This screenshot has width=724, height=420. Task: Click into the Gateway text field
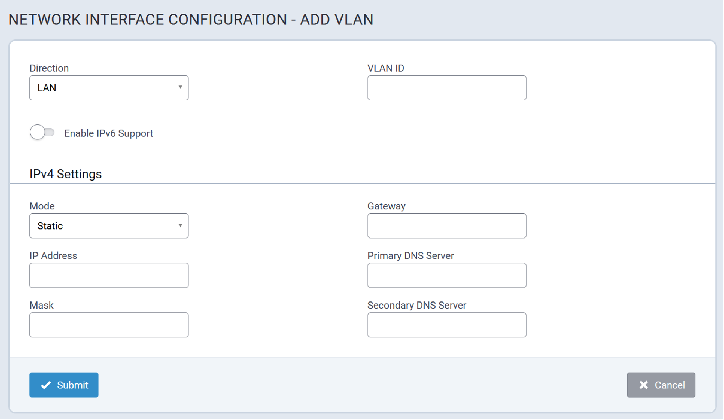[446, 226]
